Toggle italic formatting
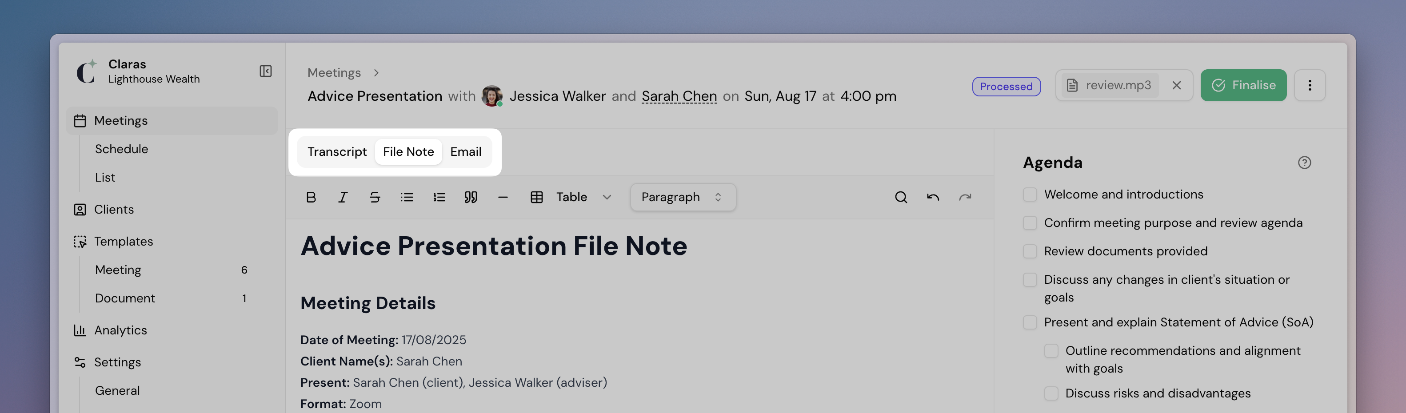The image size is (1406, 413). click(x=342, y=197)
